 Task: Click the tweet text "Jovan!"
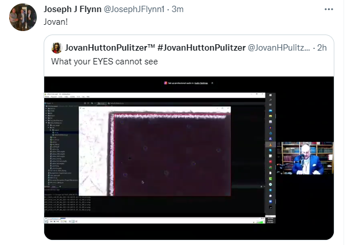click(56, 22)
